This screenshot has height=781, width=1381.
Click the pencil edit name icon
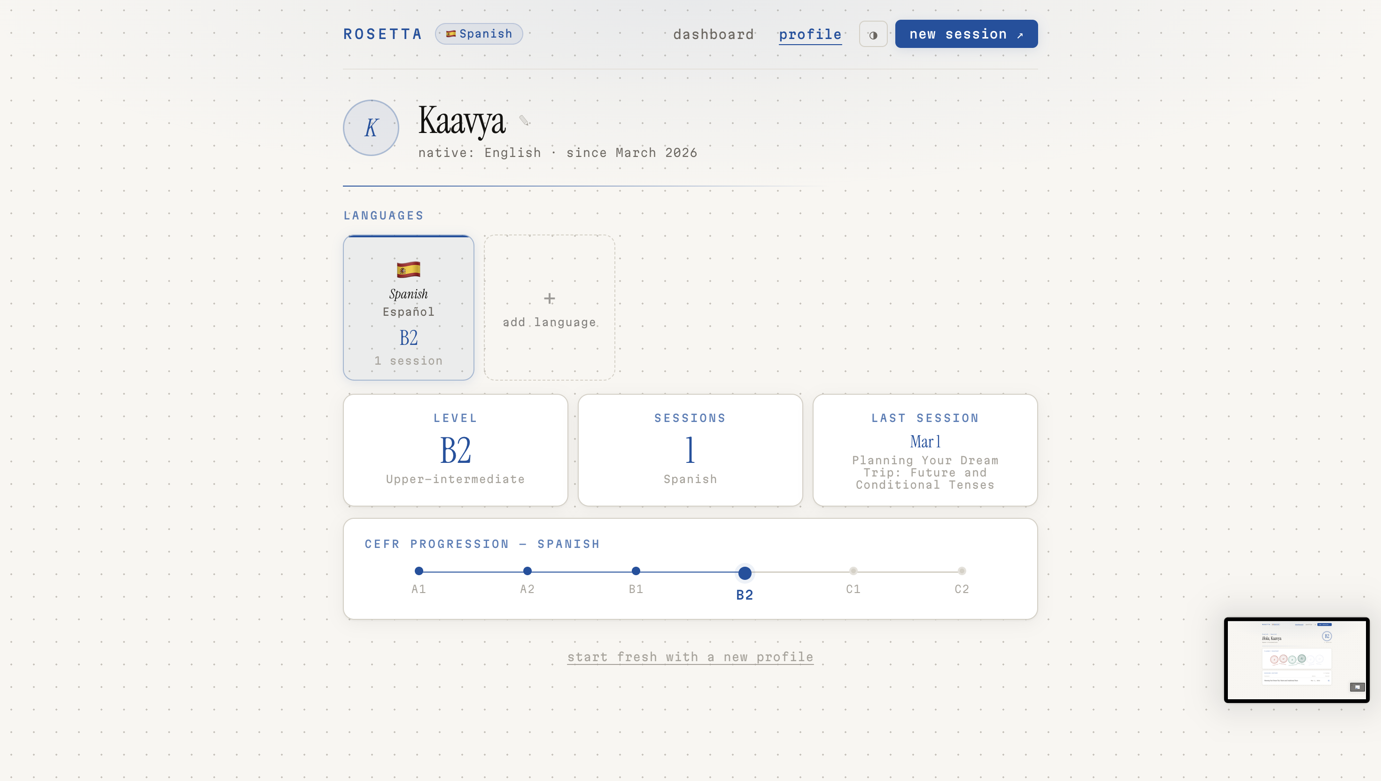click(x=524, y=120)
